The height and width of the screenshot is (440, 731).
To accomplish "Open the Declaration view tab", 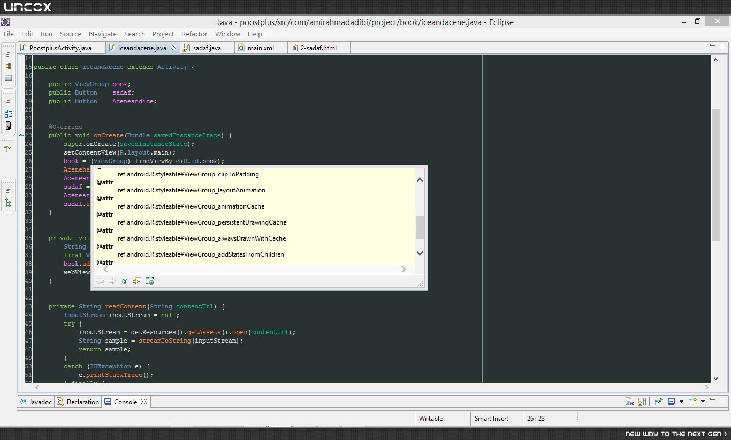I will [x=78, y=402].
